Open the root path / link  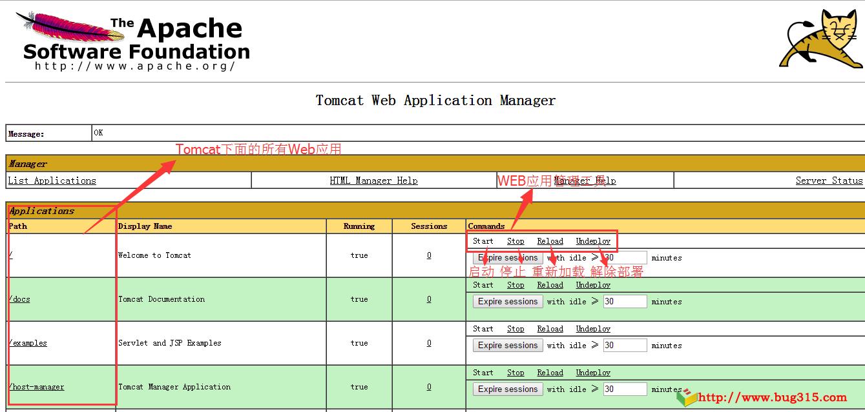10,255
